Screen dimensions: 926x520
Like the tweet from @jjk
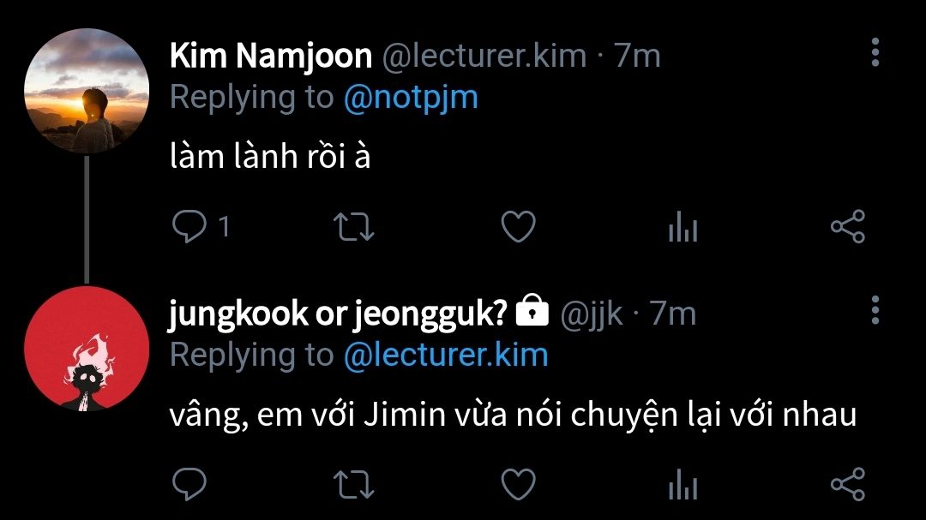tap(518, 485)
